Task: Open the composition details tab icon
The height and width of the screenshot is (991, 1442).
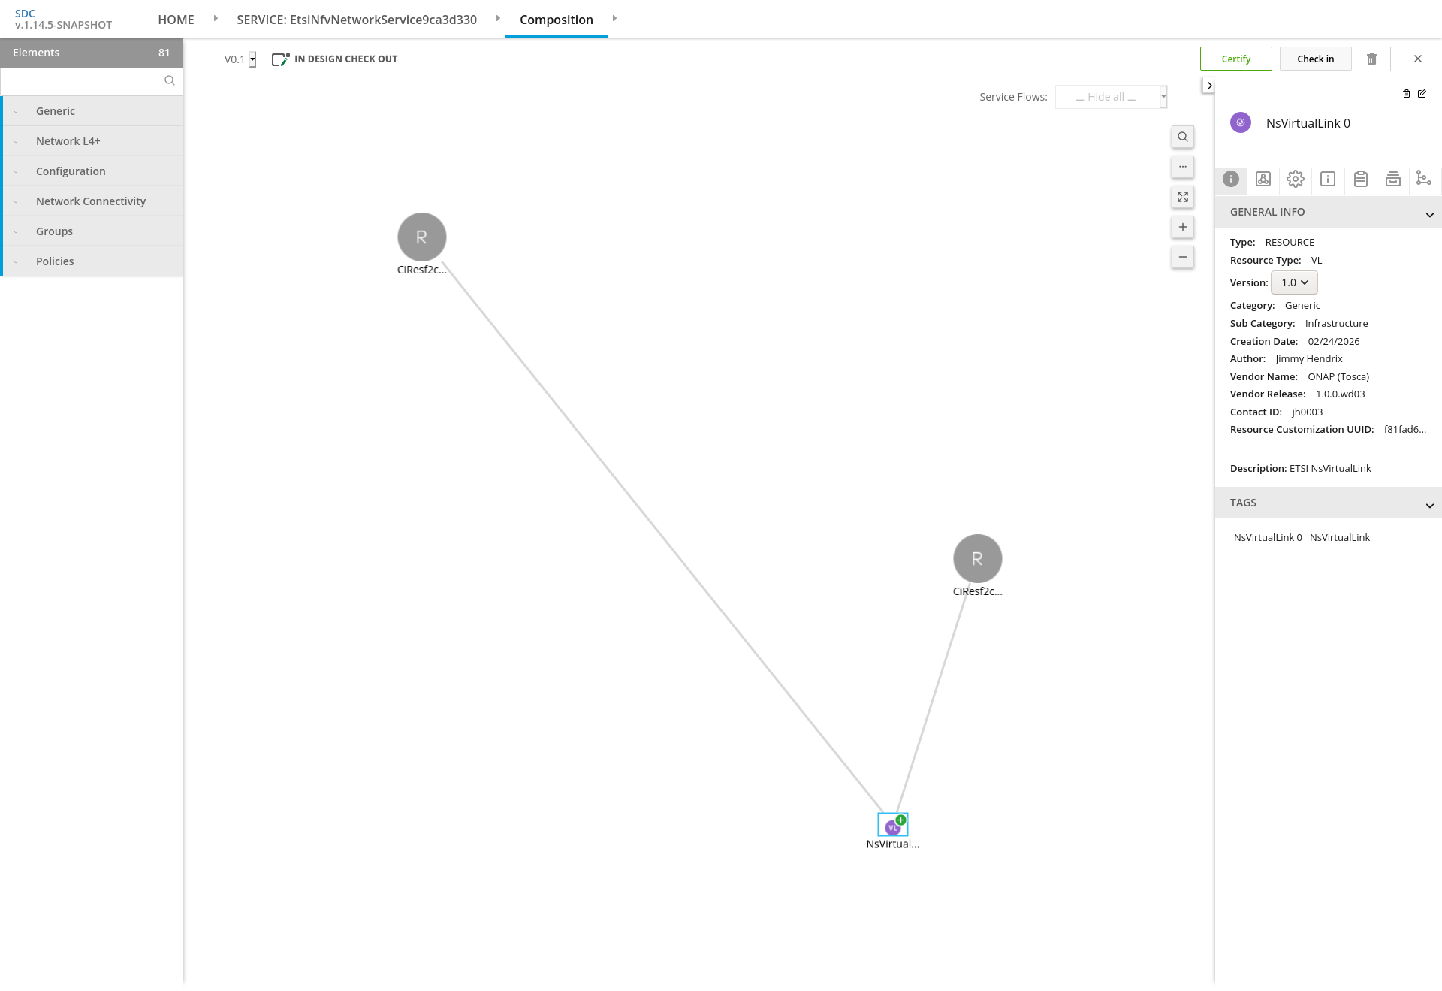Action: [x=1263, y=179]
